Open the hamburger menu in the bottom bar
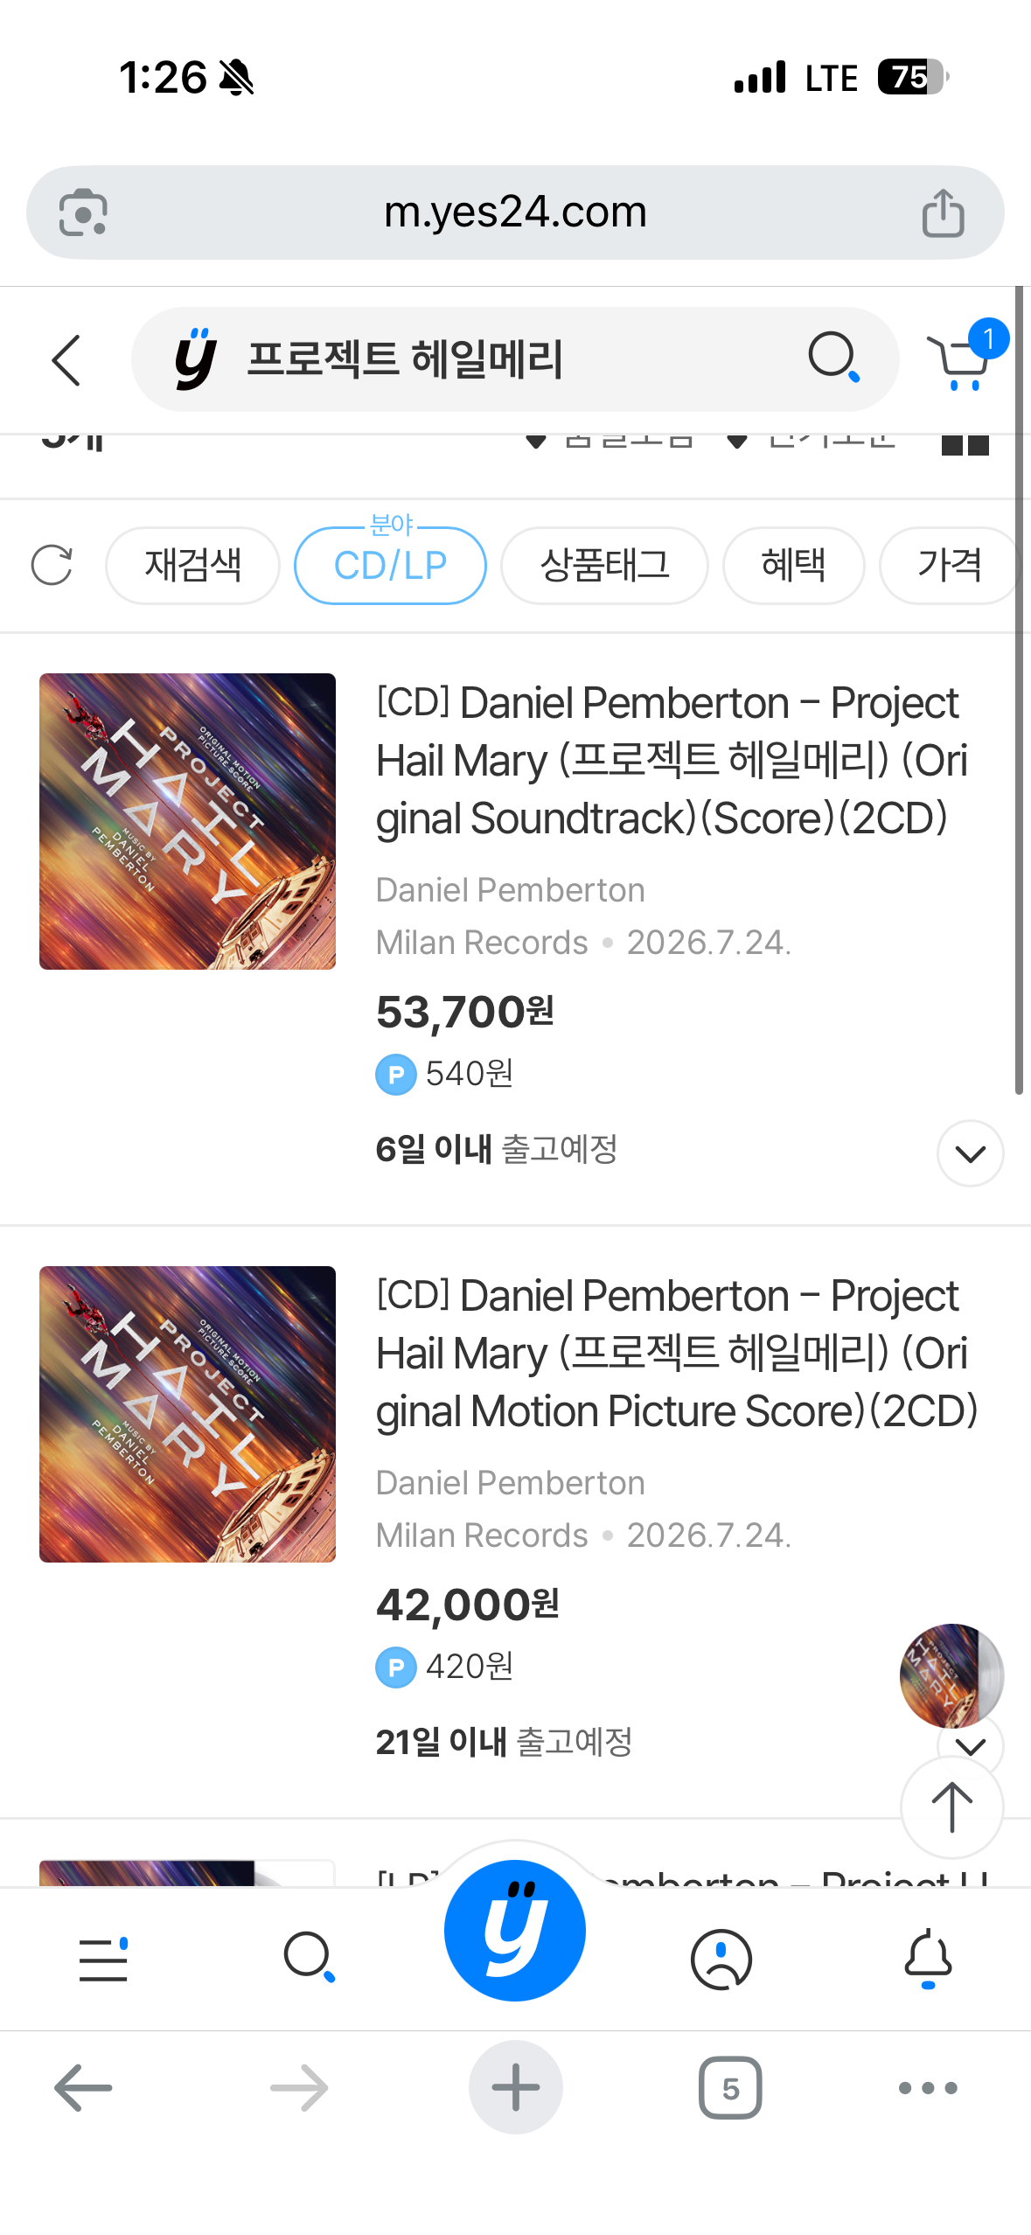This screenshot has width=1031, height=2235. coord(103,1960)
